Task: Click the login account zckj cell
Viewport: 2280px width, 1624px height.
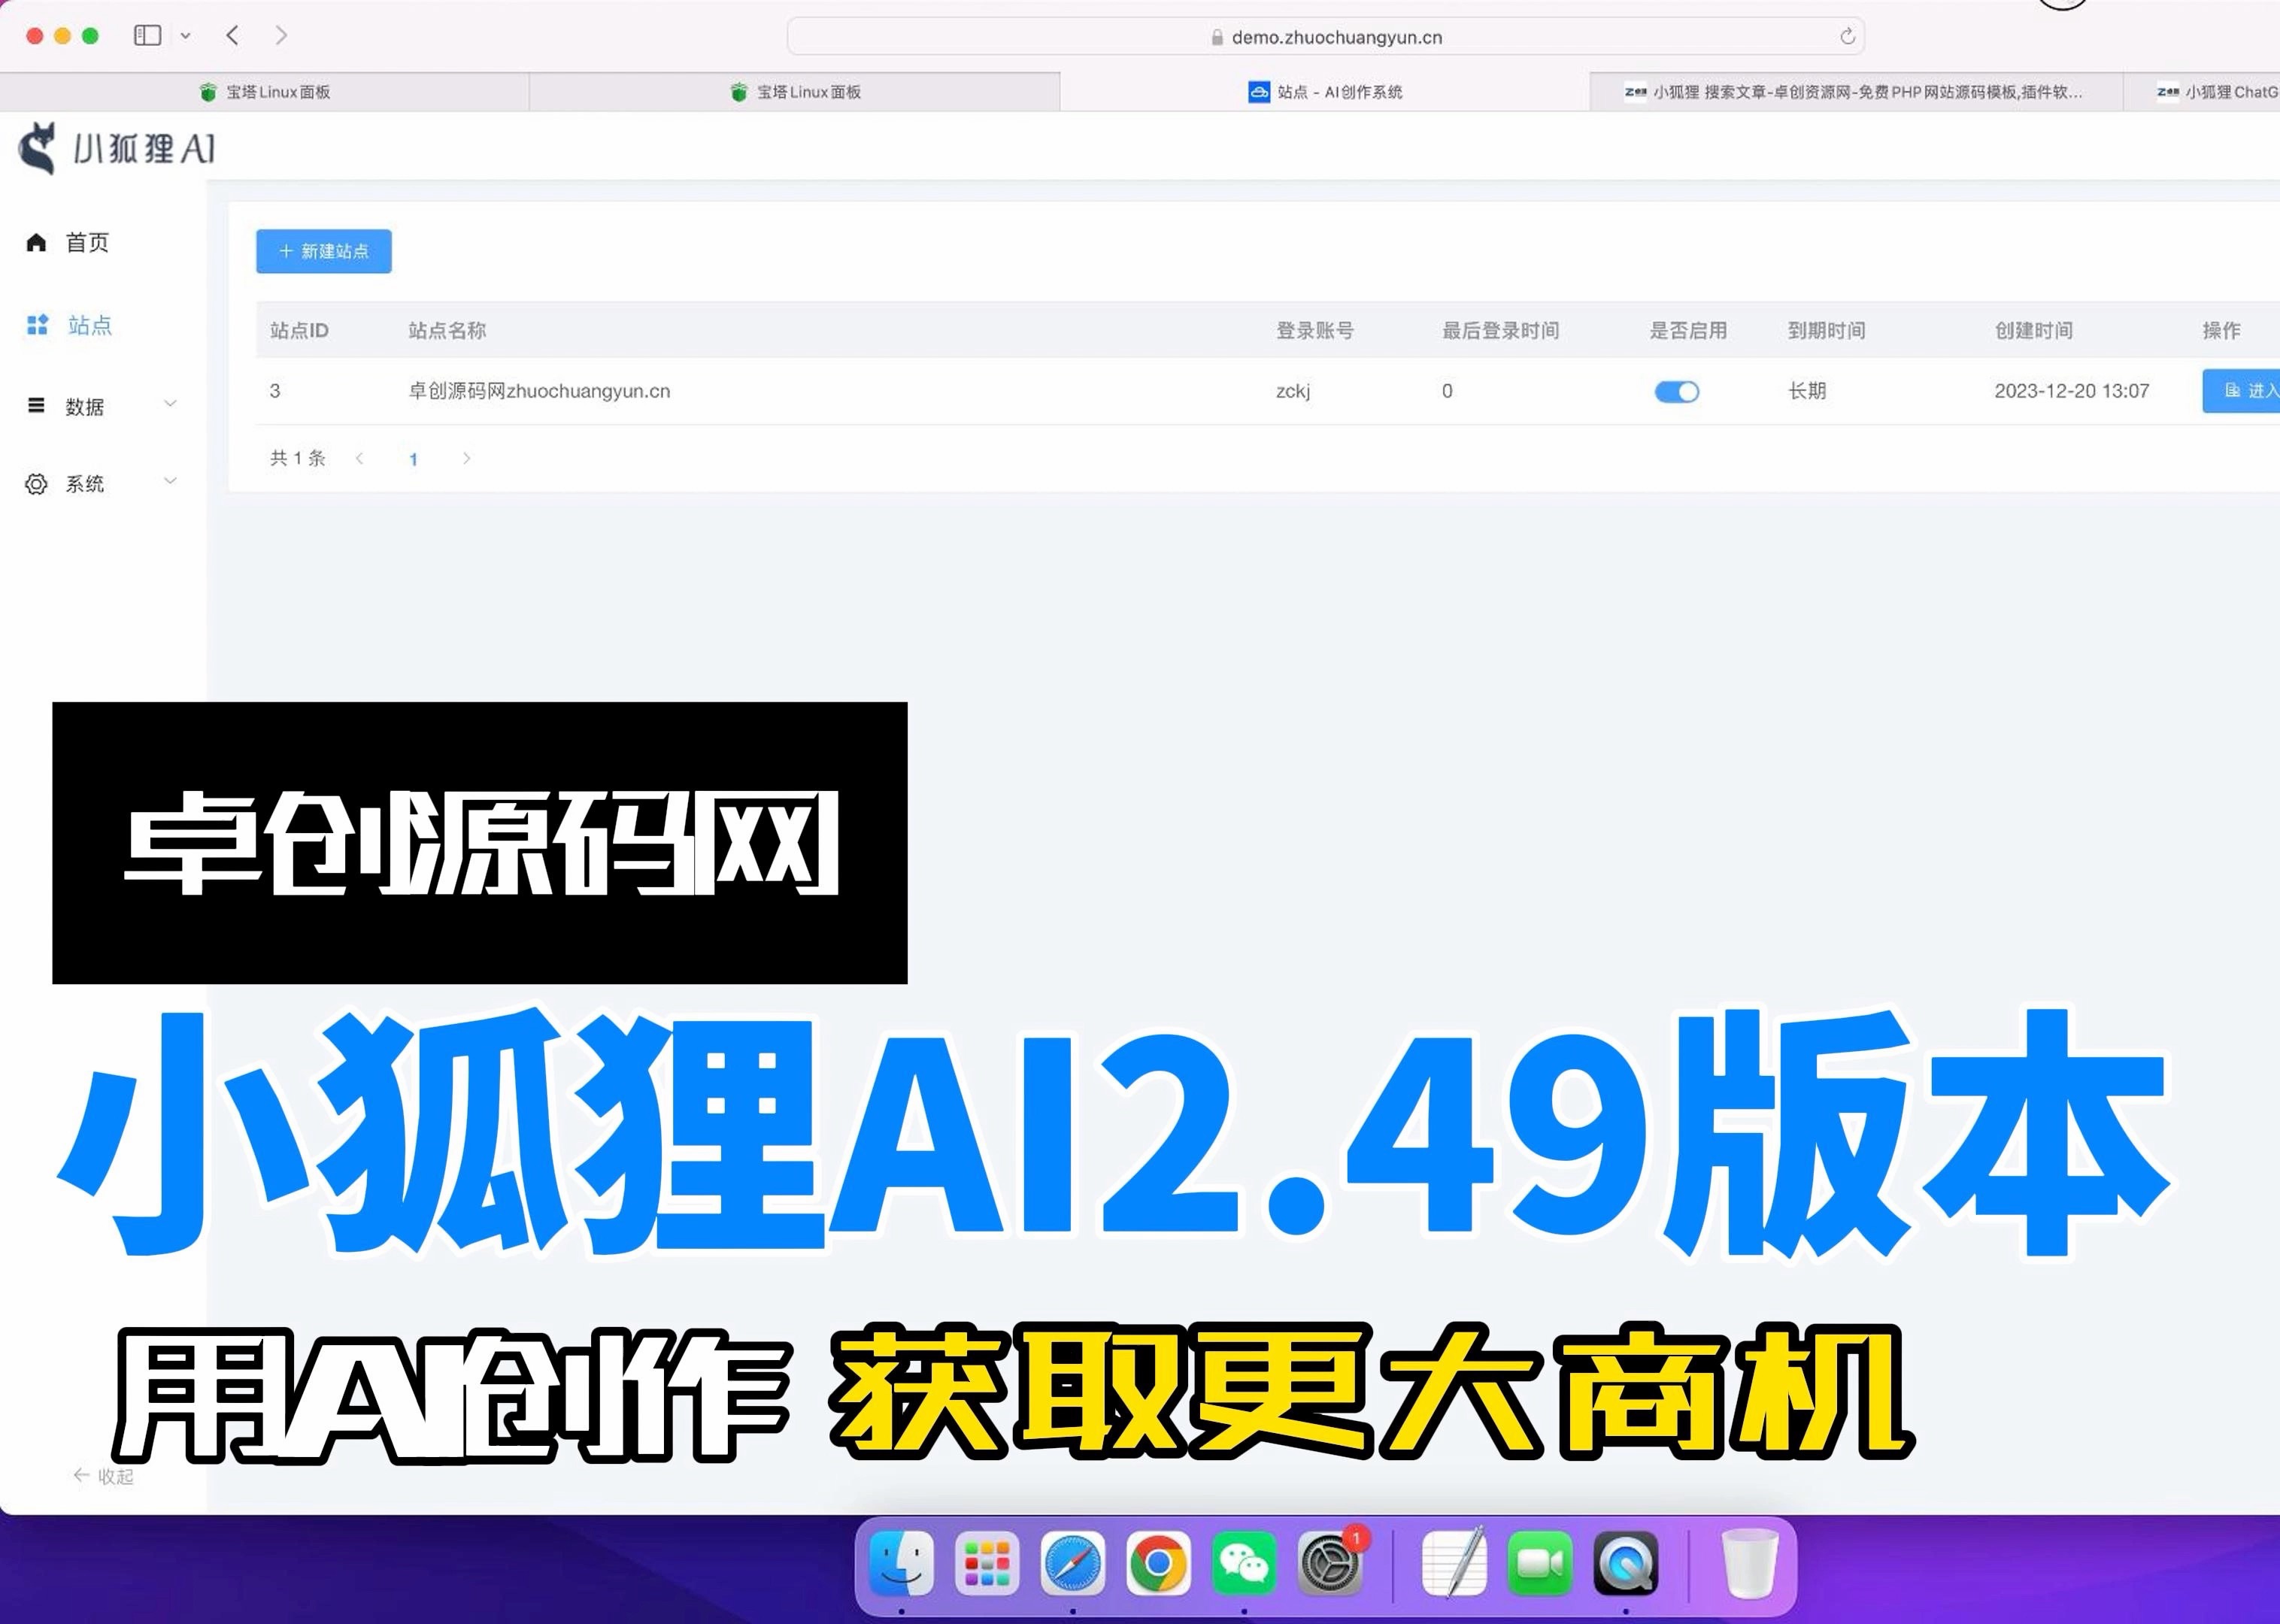Action: (1293, 391)
